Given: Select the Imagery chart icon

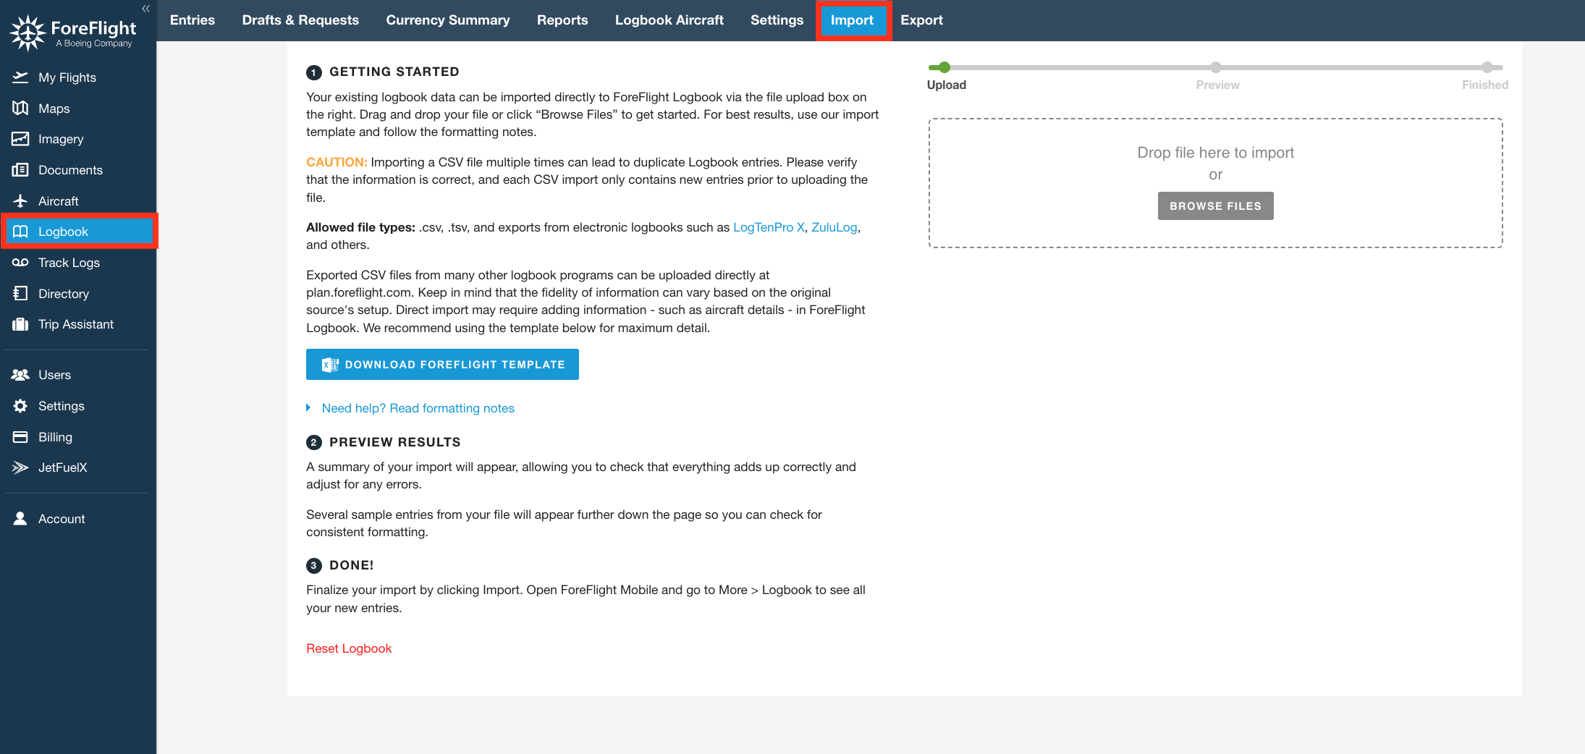Looking at the screenshot, I should pyautogui.click(x=20, y=139).
